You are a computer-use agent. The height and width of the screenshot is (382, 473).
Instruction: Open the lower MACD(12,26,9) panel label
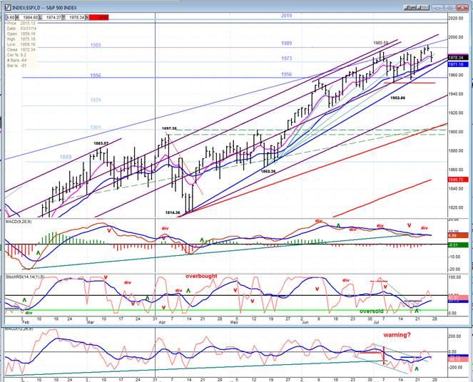[19, 328]
